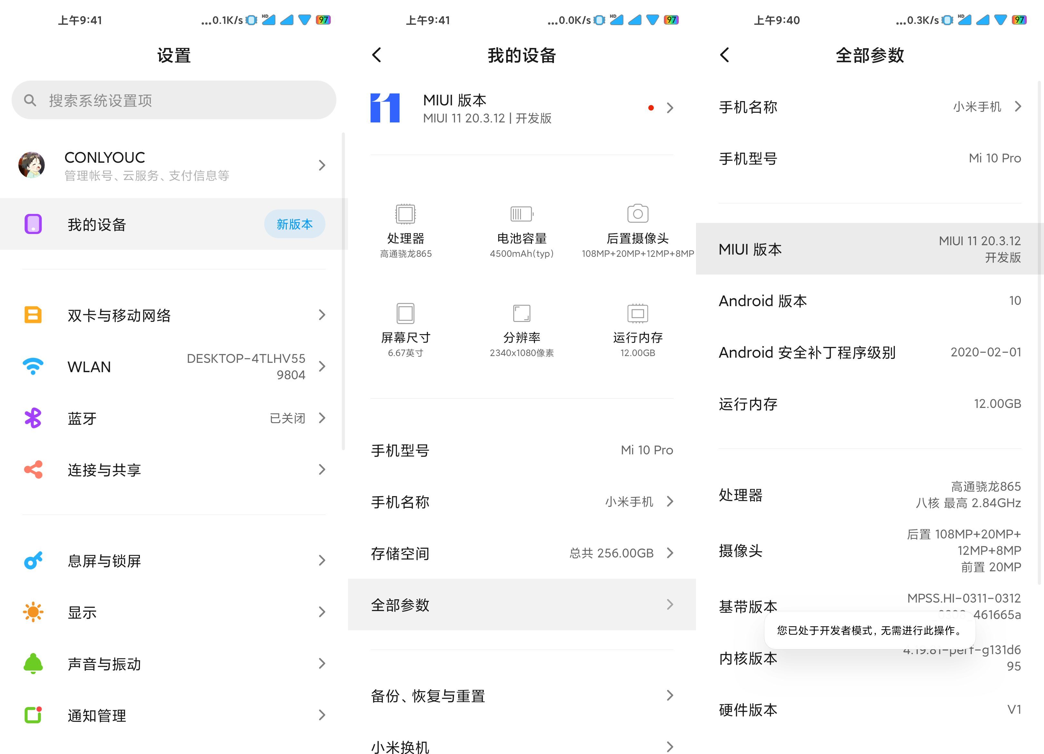This screenshot has width=1044, height=754.
Task: Tap the blue lock screen key icon
Action: click(x=33, y=560)
